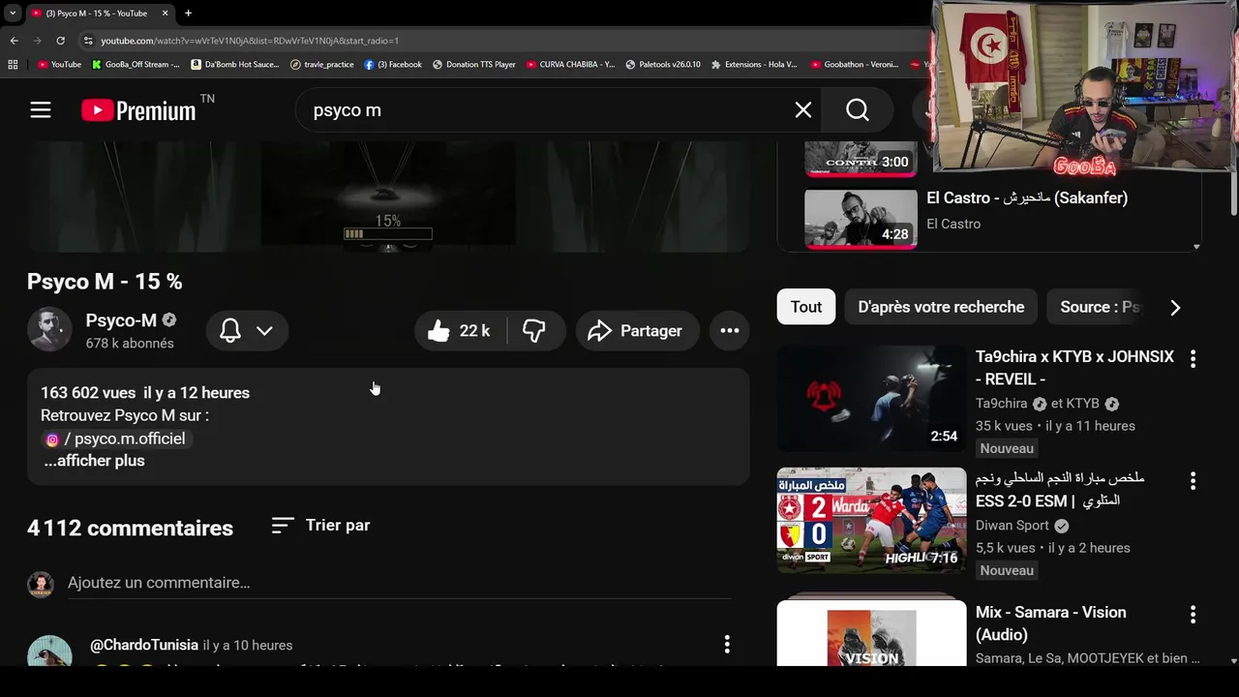
Task: Open travle_practice bookmark
Action: (x=322, y=65)
